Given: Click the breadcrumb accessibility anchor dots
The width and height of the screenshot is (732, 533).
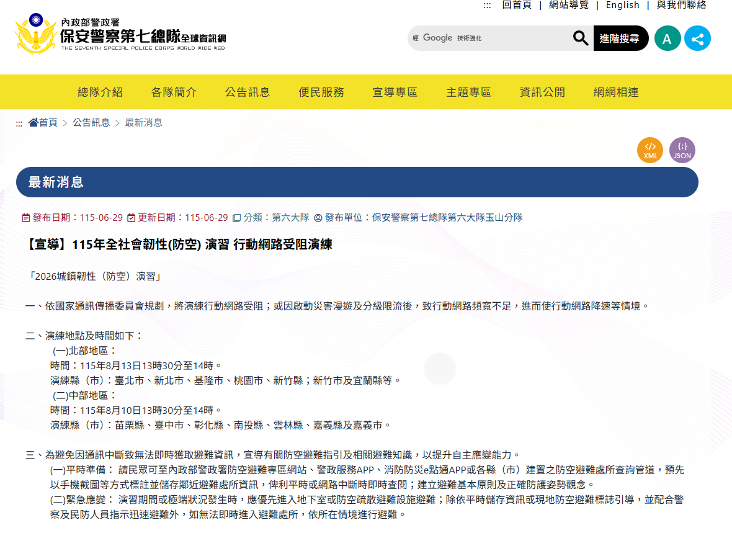Looking at the screenshot, I should click(19, 124).
